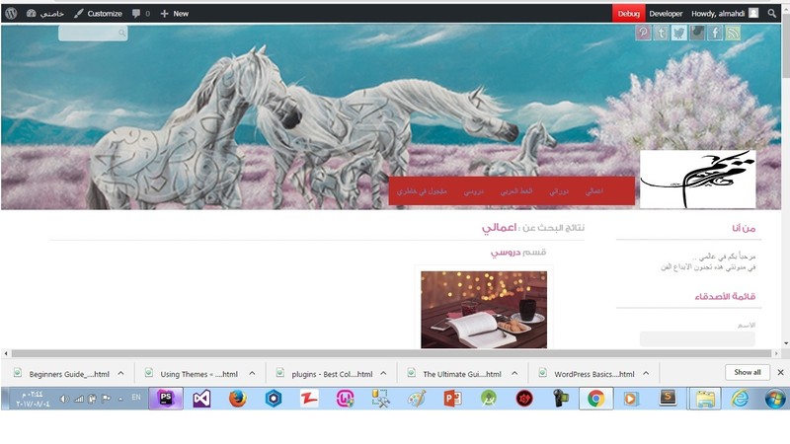Open Internet Explorer from the taskbar
The width and height of the screenshot is (790, 444).
coord(740,399)
